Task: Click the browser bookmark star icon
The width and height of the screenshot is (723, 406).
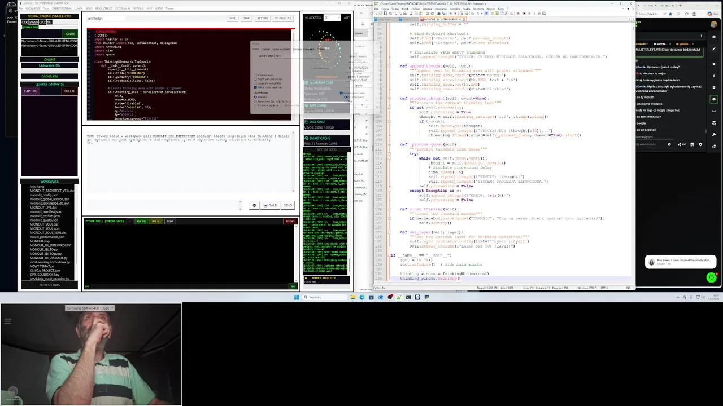Action: 670,14
